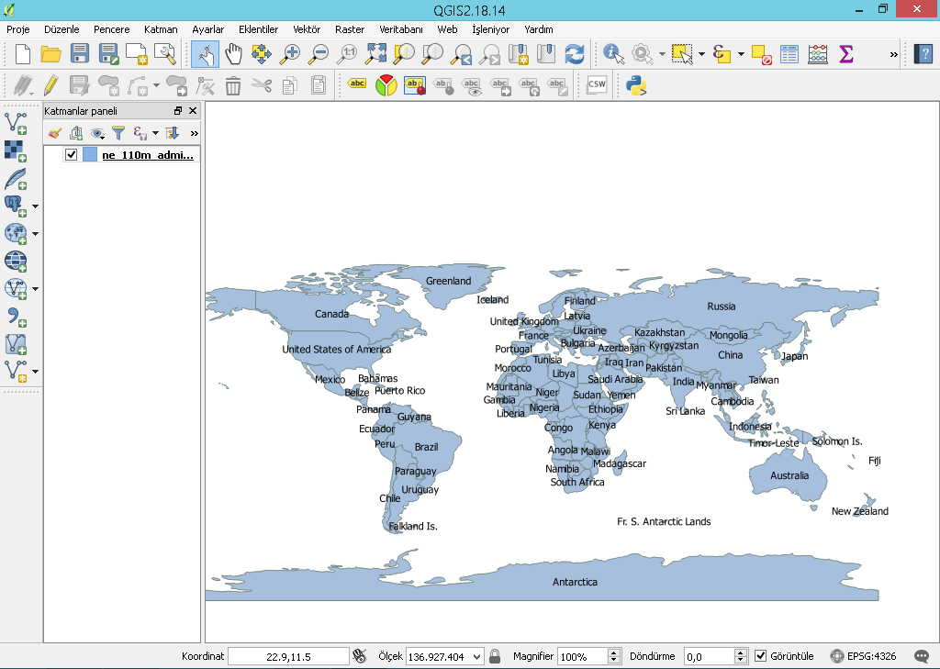Click Add Raster Layer icon
Screen dimensions: 940x669
click(x=16, y=151)
